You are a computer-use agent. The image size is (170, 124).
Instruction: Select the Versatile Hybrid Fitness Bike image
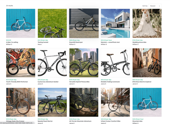coord(84,63)
